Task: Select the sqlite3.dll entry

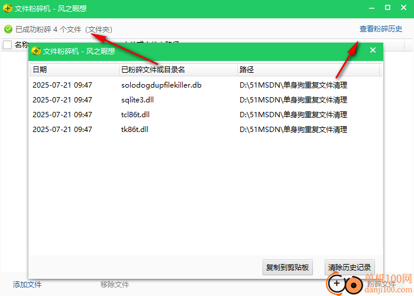Action: tap(137, 100)
